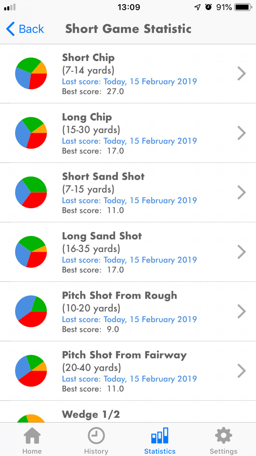Expand Long Chip details via chevron
The width and height of the screenshot is (256, 456).
pos(241,133)
